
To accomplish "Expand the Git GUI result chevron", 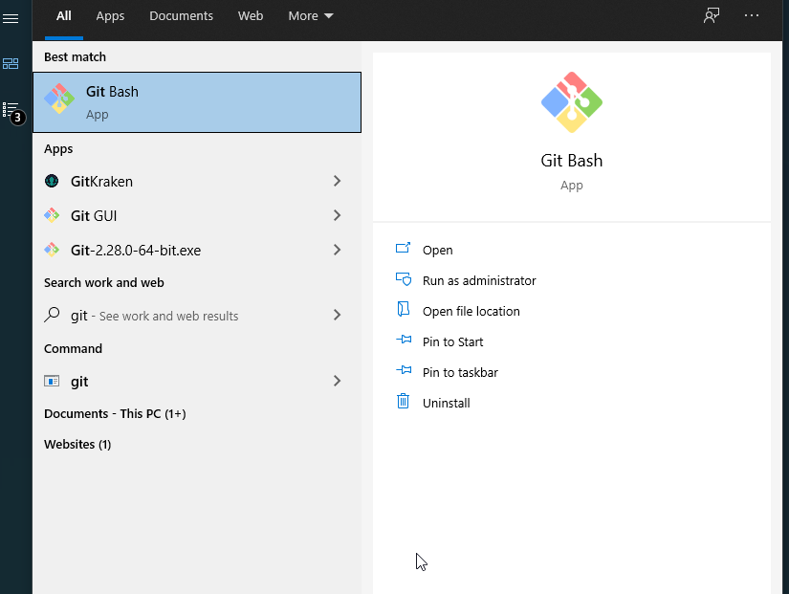I will pos(337,215).
